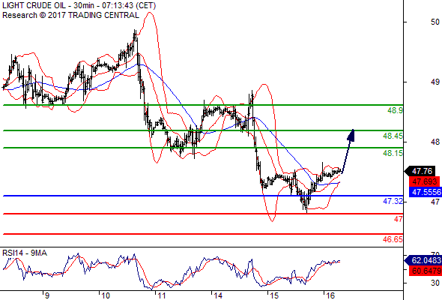The width and height of the screenshot is (442, 300).
Task: Click the red 60.6479 RSI MA label
Action: point(426,271)
